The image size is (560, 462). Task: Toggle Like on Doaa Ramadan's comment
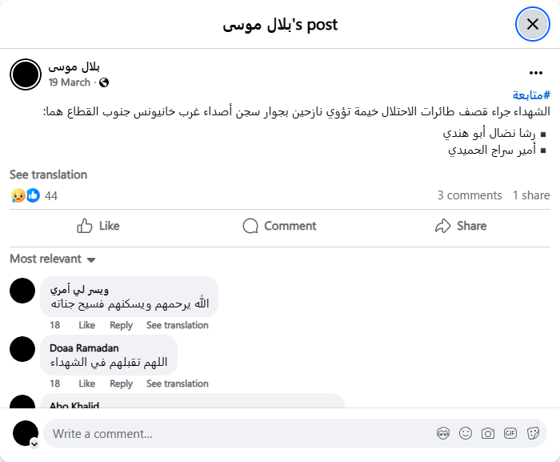(x=86, y=384)
